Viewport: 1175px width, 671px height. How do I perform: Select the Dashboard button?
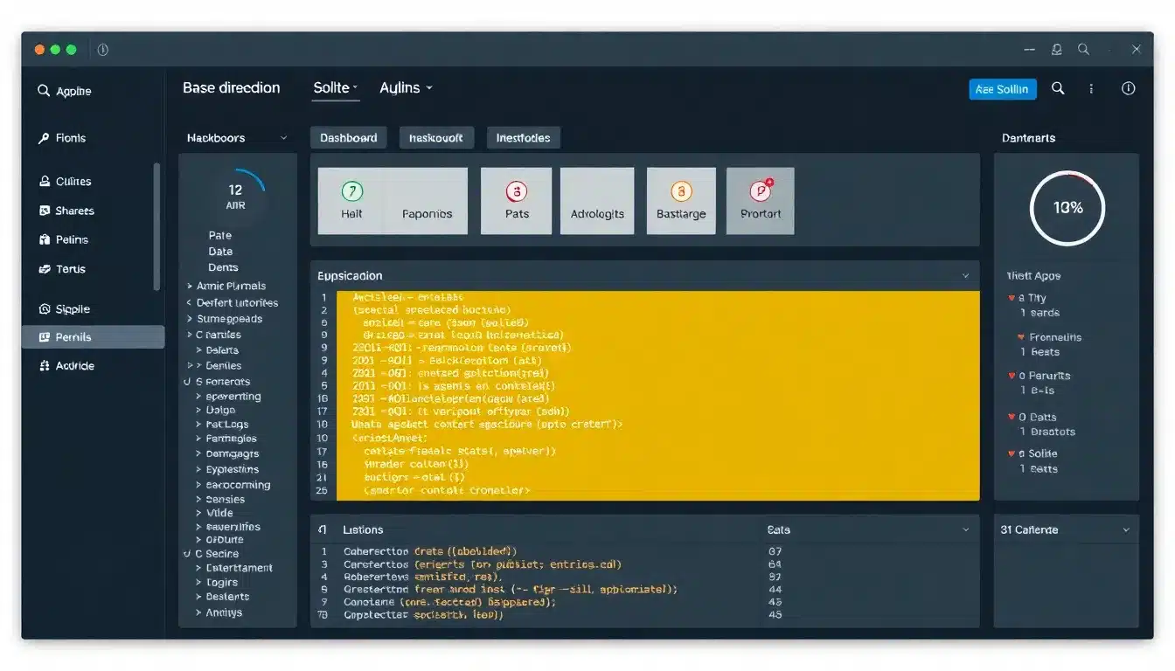coord(348,137)
